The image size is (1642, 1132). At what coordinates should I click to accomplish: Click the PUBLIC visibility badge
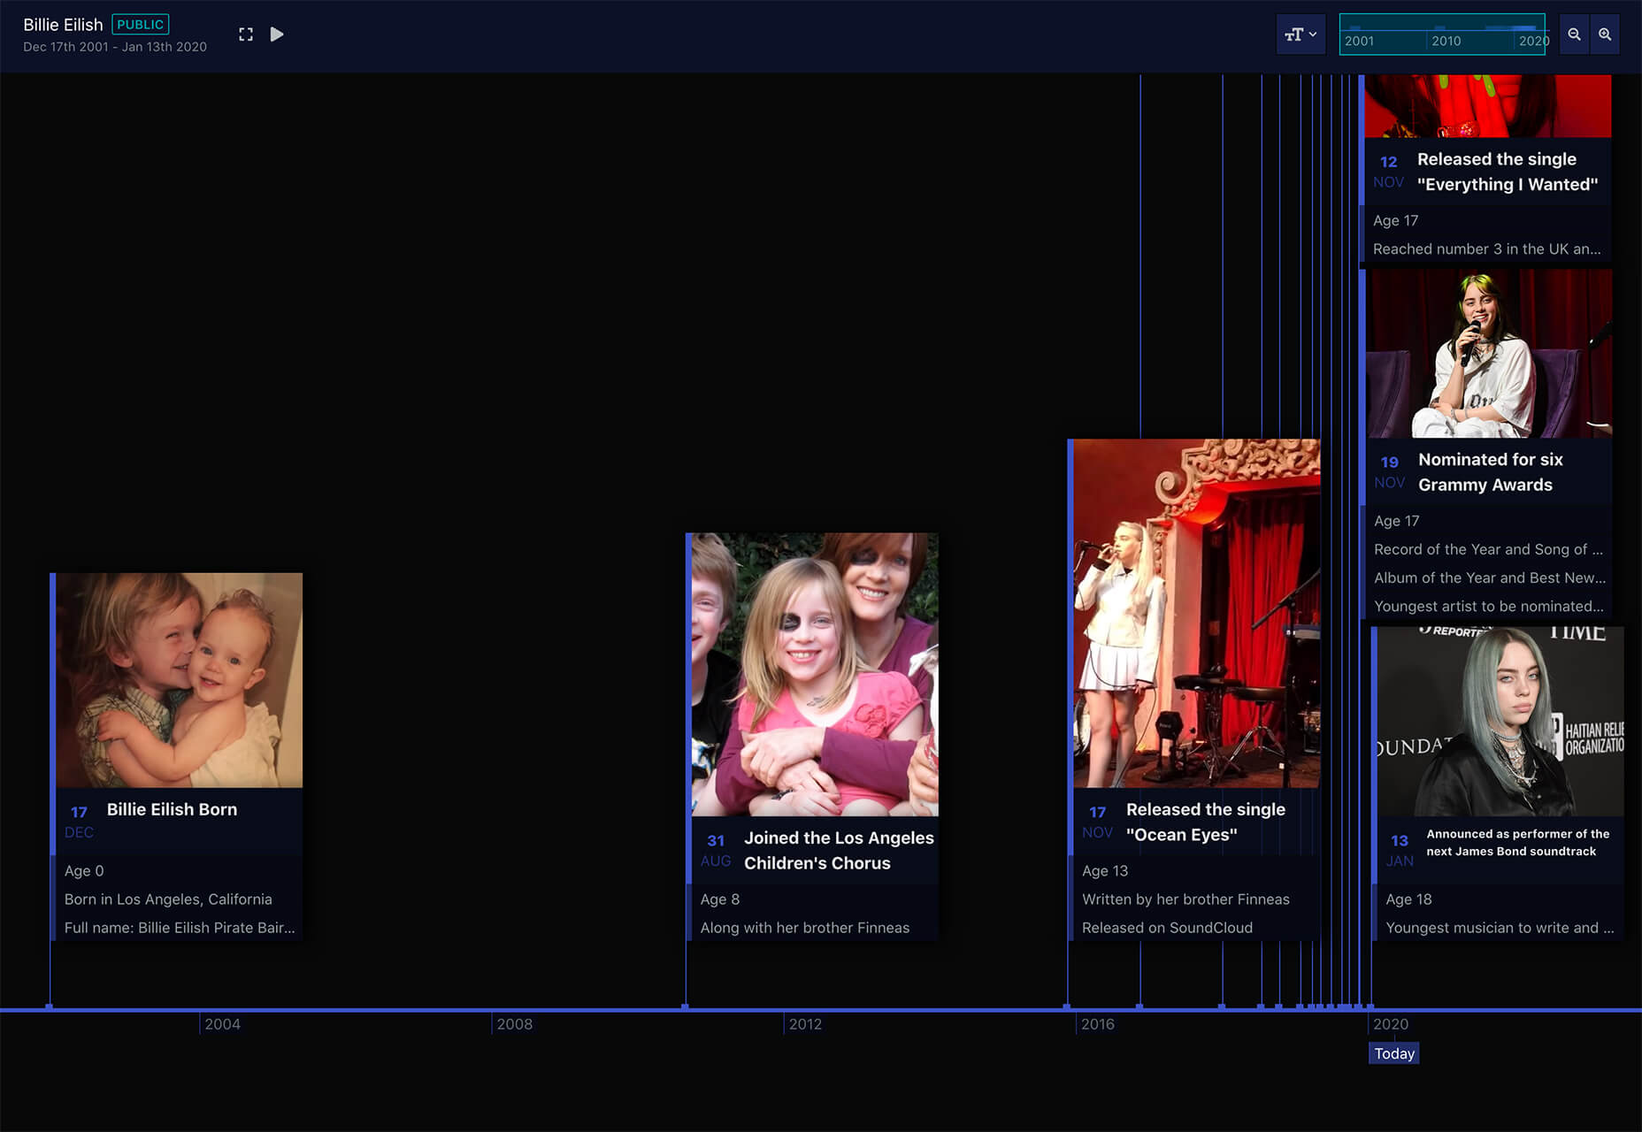click(x=140, y=25)
